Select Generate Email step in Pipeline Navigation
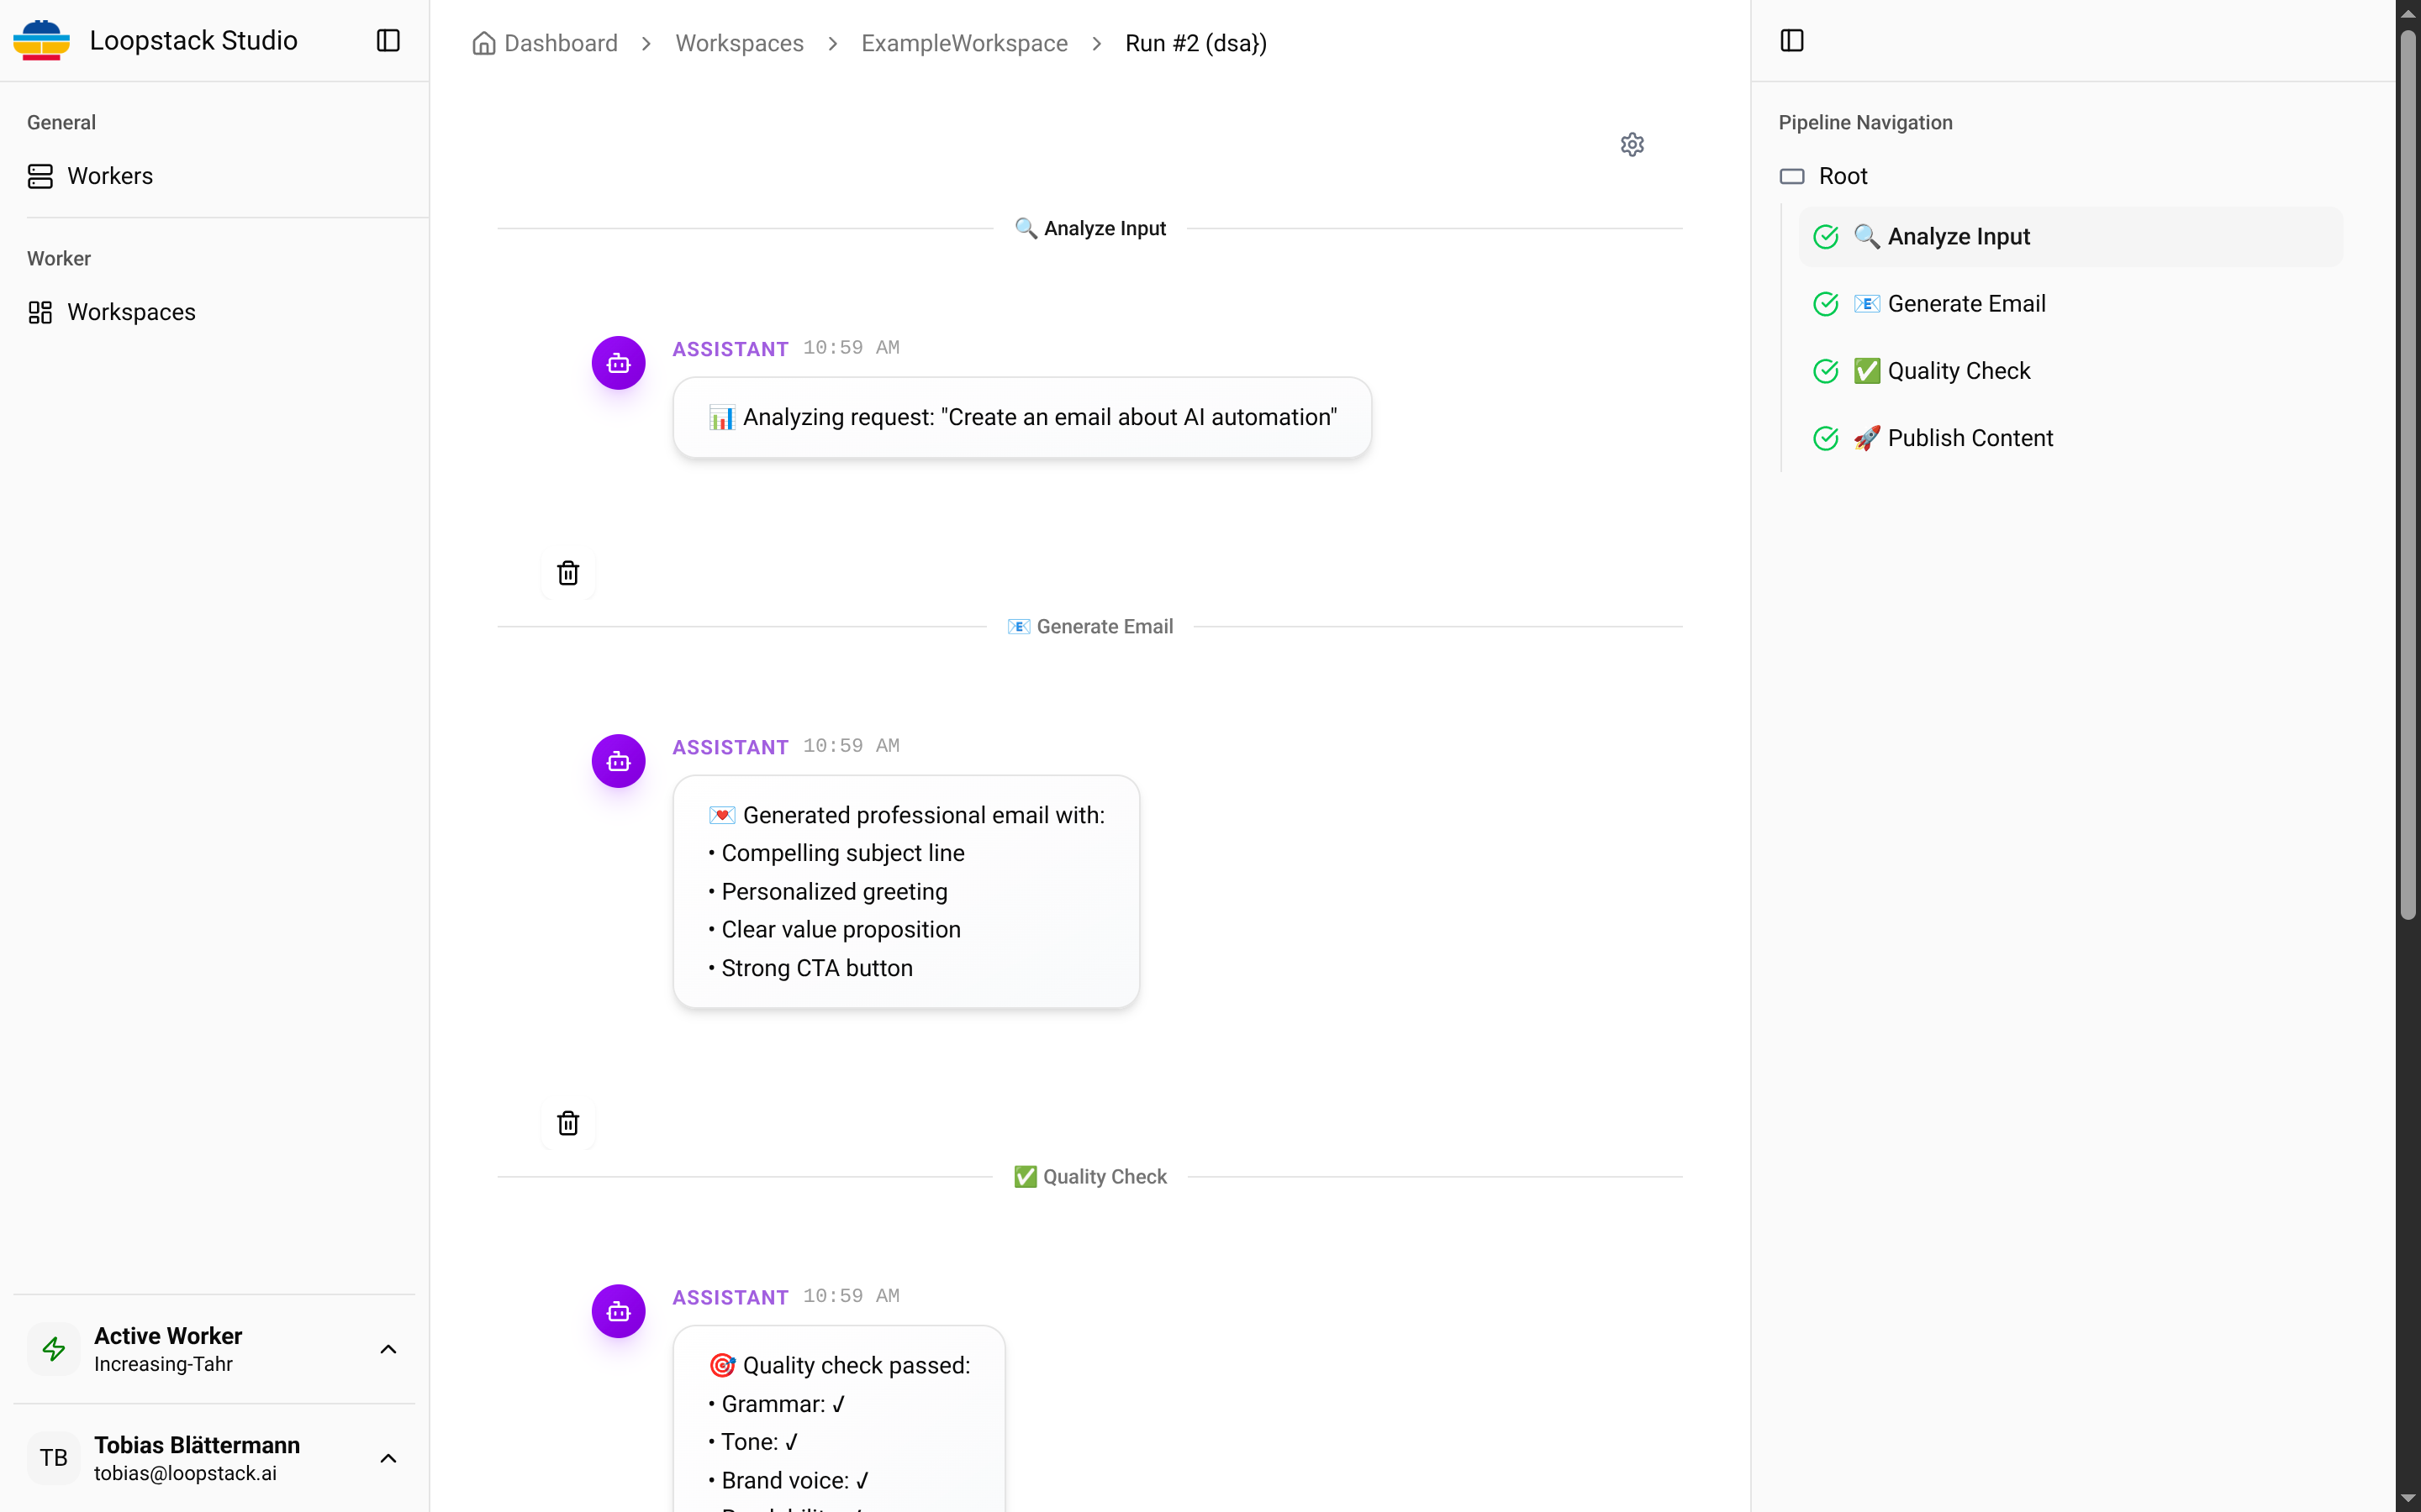 [x=1966, y=303]
